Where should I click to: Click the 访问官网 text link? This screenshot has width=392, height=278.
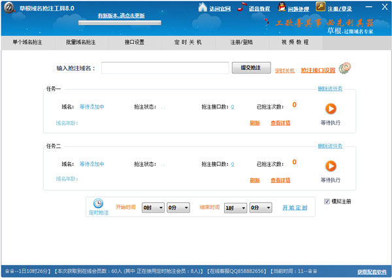[220, 9]
